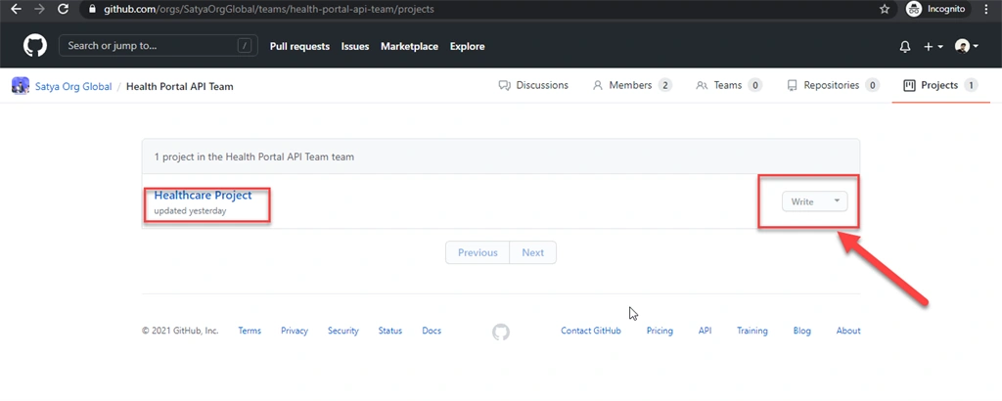The height and width of the screenshot is (401, 1002).
Task: Open the Healthcare Project link
Action: pyautogui.click(x=203, y=195)
